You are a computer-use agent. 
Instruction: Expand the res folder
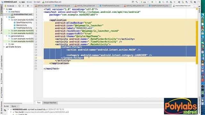7,44
